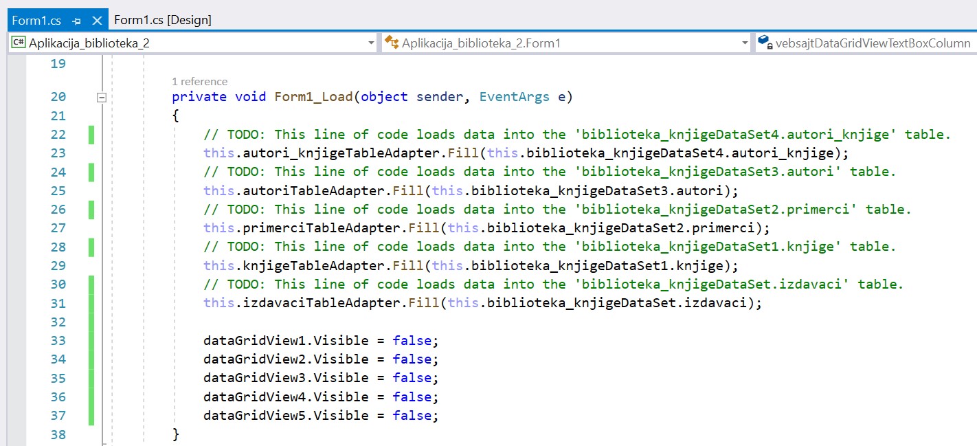Click the C# project icon in the navigation bar
Screen dimensions: 977x446
(x=19, y=43)
